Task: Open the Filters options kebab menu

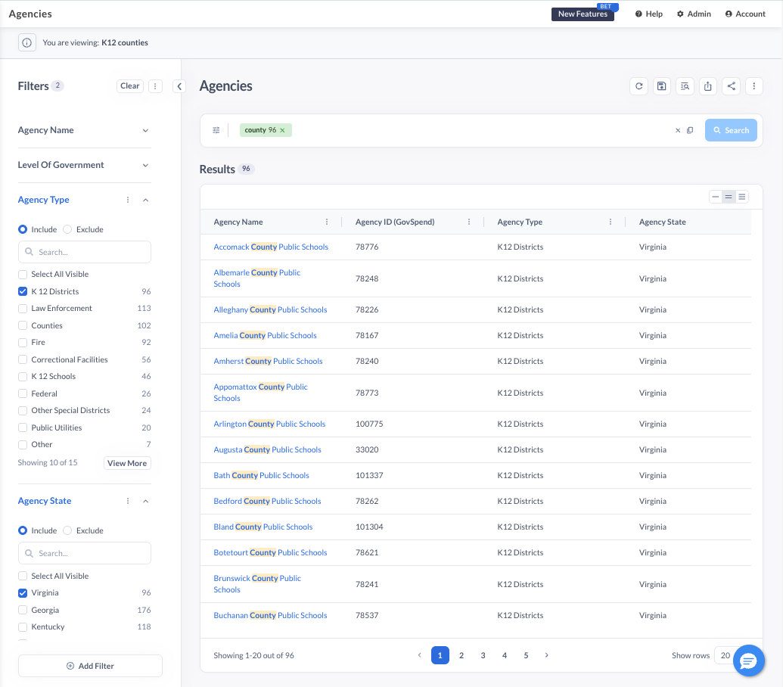Action: coord(155,86)
